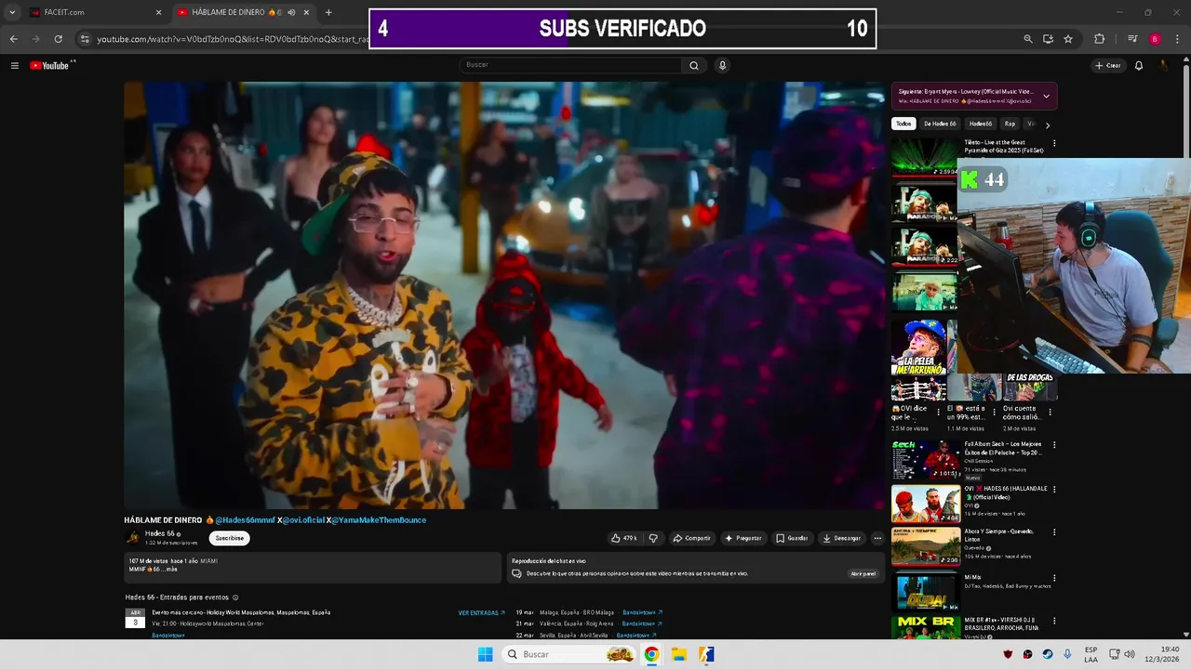Click the browser address bar URL
This screenshot has height=669, width=1191.
[x=233, y=39]
